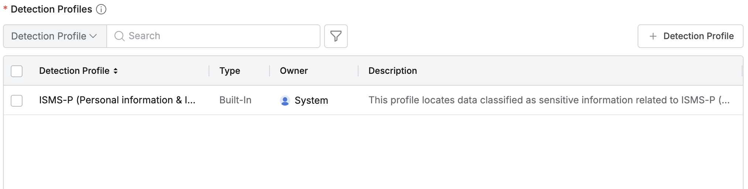748x189 pixels.
Task: Click the Detection Profile column header label
Action: (74, 71)
